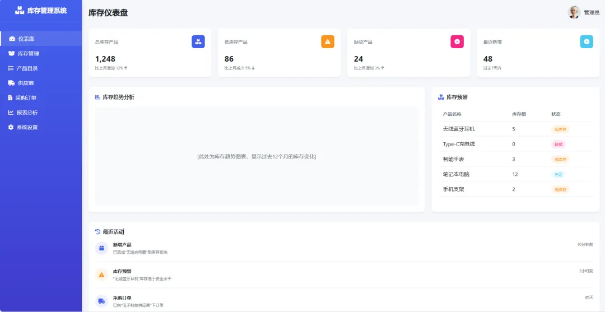Click the 低库存 badge for 手机支架
The width and height of the screenshot is (605, 312).
[560, 189]
